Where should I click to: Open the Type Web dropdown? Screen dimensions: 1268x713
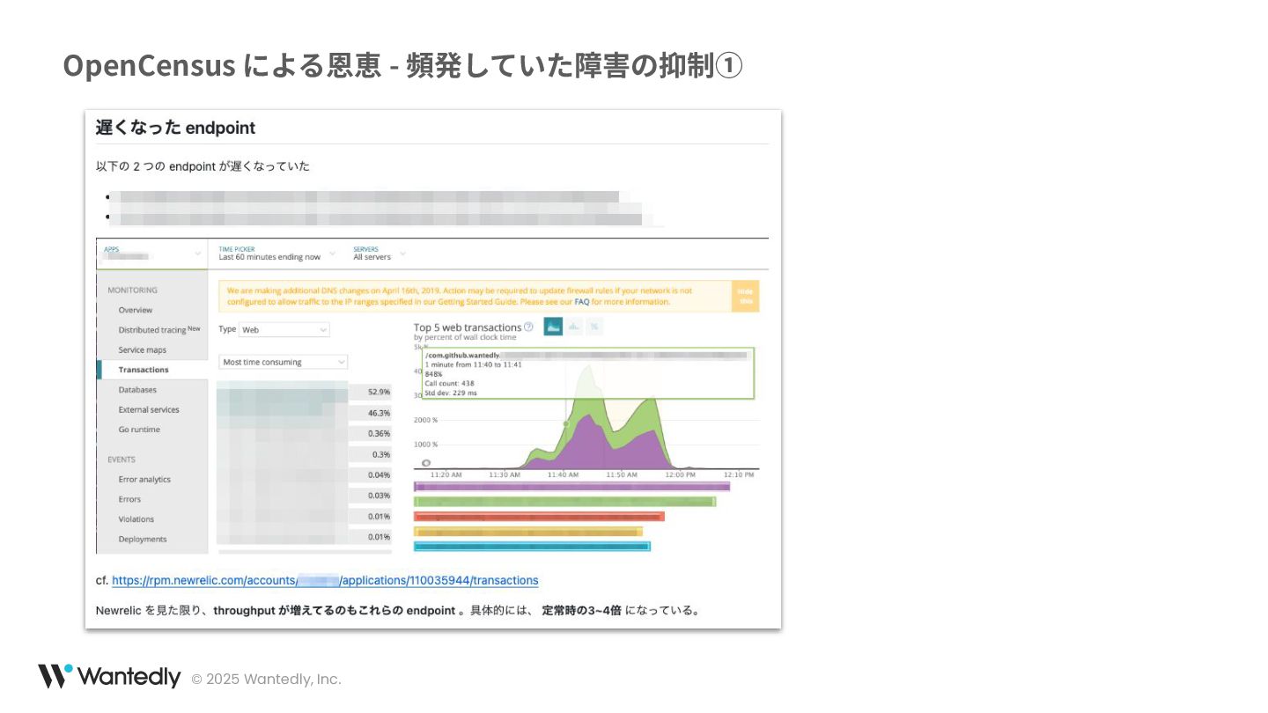point(285,329)
